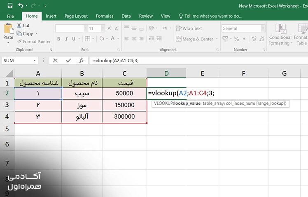308x197 pixels.
Task: Open the Name Box dropdown arrow
Action: pyautogui.click(x=35, y=61)
